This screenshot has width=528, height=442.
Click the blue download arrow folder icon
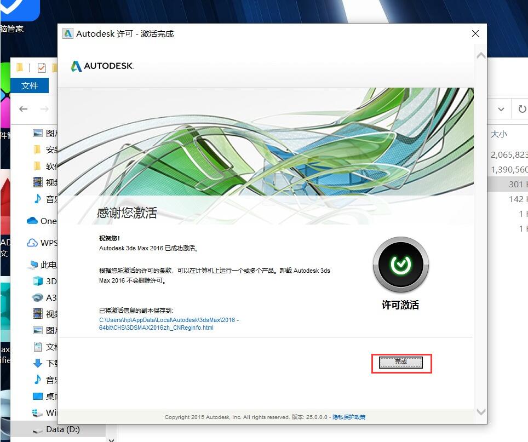[x=38, y=363]
